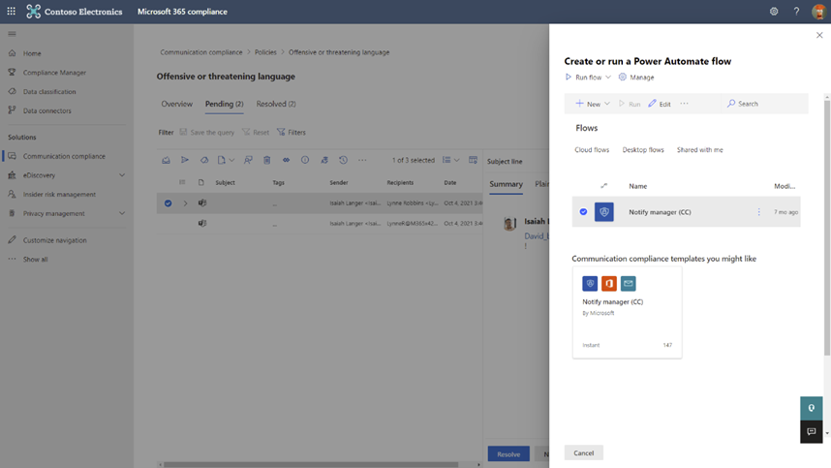Image resolution: width=831 pixels, height=468 pixels.
Task: Switch to the Overview tab
Action: tap(177, 104)
